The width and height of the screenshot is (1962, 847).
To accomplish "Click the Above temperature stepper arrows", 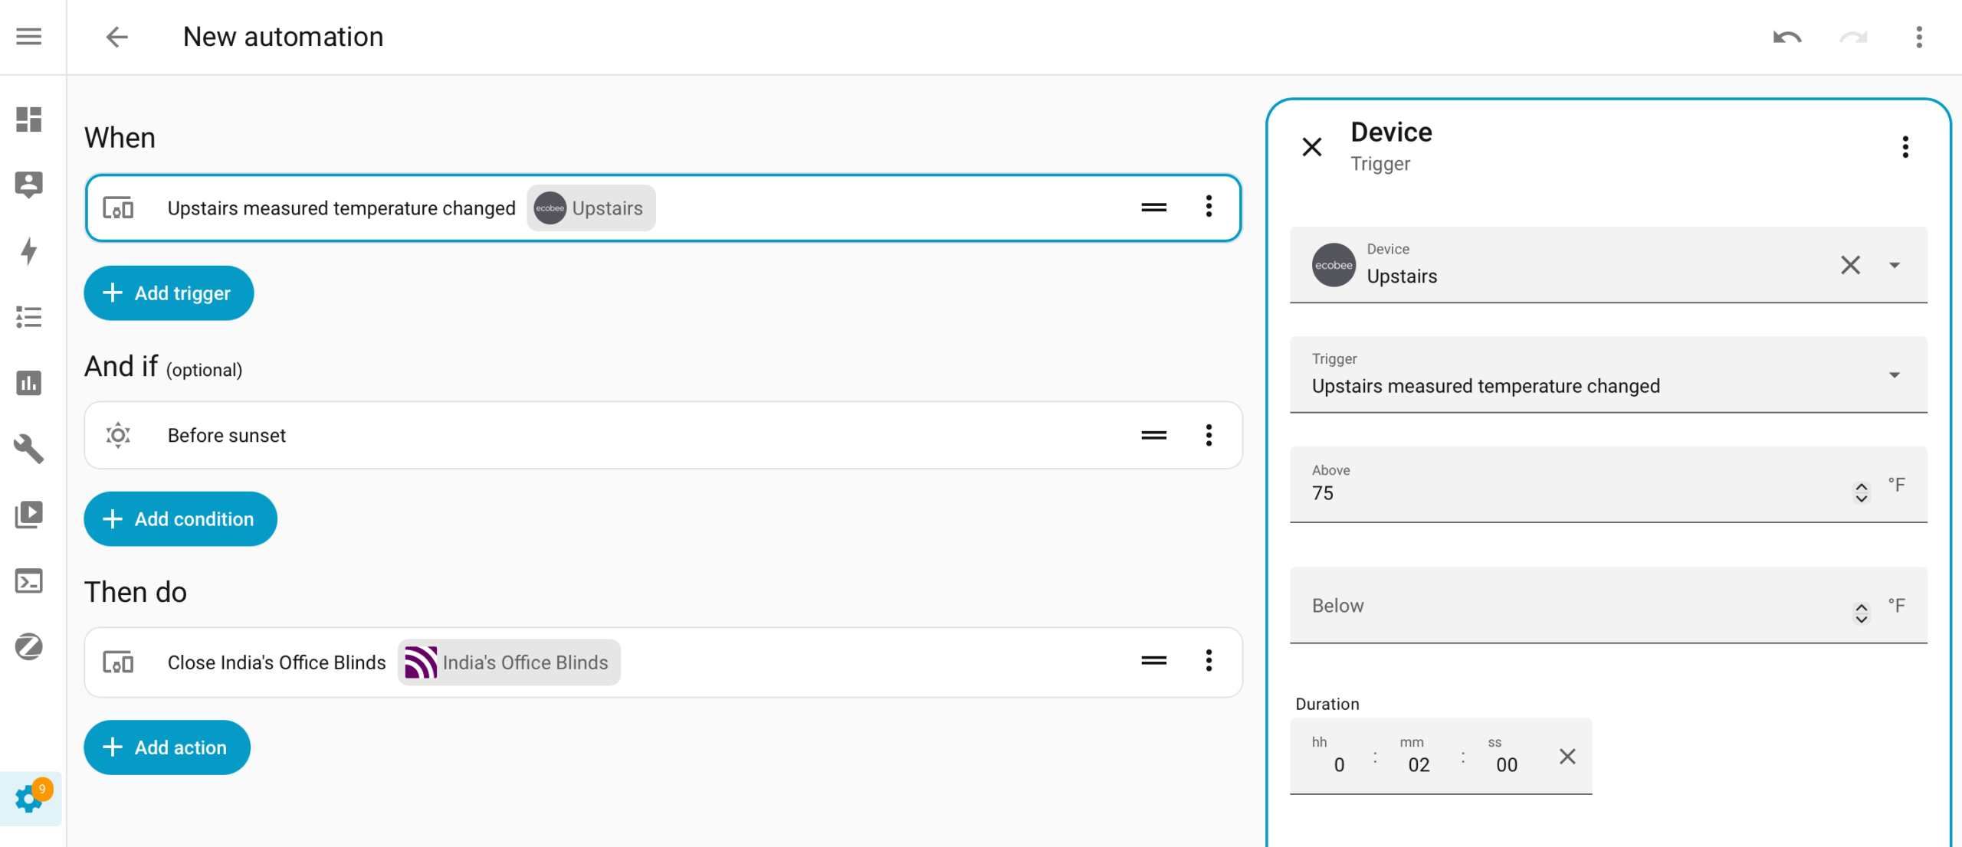I will pyautogui.click(x=1862, y=492).
